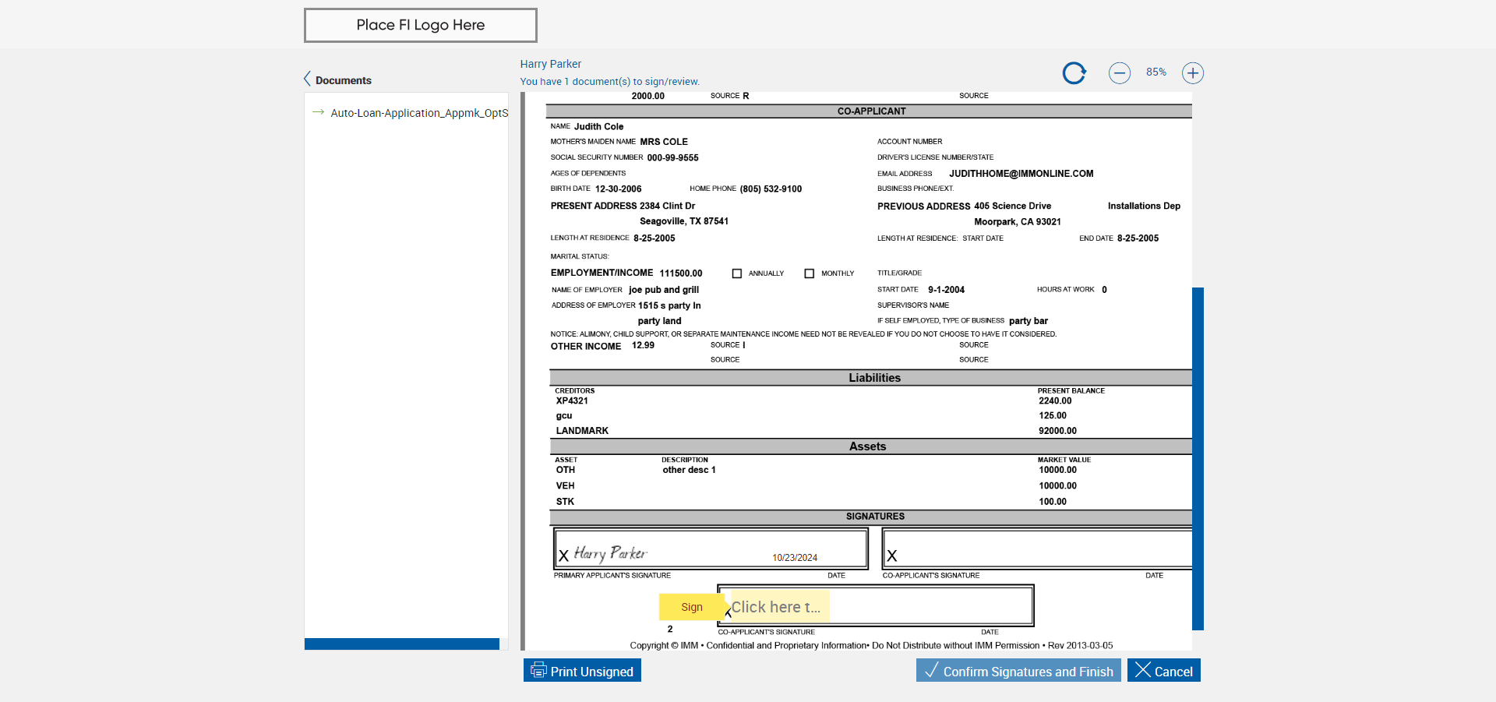Click the signature date 10/23/2024

[795, 558]
